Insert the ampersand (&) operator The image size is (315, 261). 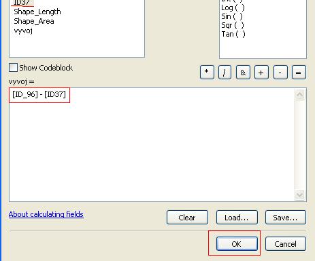tap(243, 73)
